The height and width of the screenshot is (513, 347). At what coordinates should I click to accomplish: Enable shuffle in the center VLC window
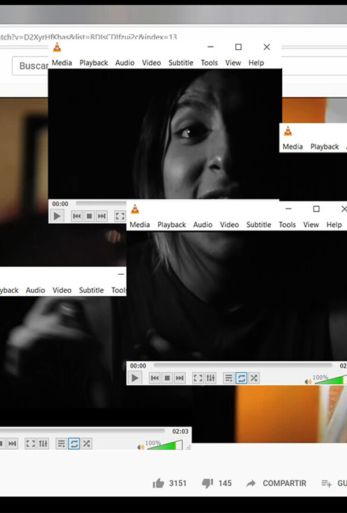[254, 378]
